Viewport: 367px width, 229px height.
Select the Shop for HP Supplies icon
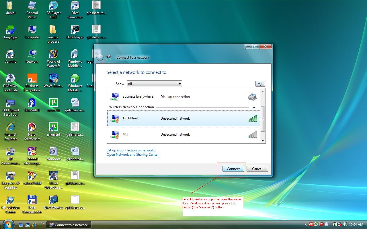click(10, 180)
